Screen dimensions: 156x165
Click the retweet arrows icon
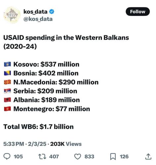pyautogui.click(x=42, y=156)
